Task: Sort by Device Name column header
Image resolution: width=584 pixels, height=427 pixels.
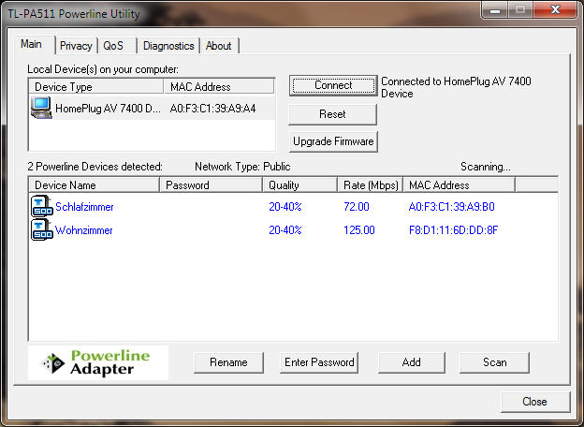Action: [x=95, y=185]
